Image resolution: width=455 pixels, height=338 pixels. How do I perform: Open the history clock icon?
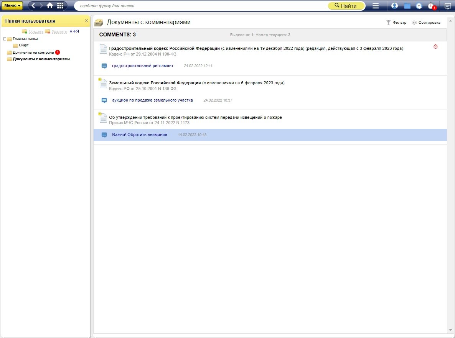419,6
